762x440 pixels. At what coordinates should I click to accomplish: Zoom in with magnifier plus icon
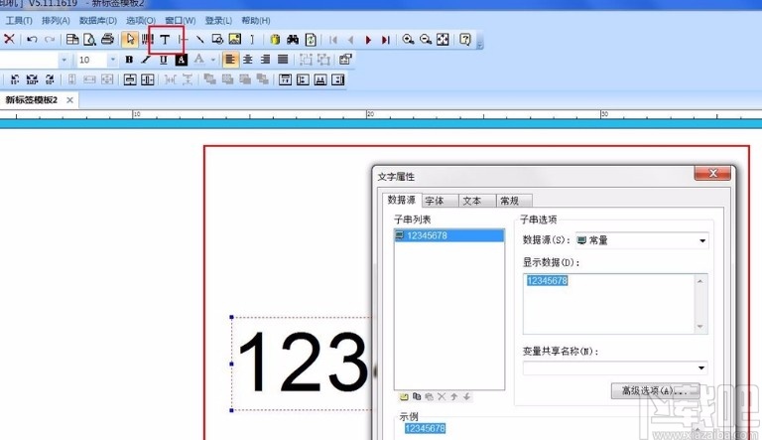click(408, 40)
